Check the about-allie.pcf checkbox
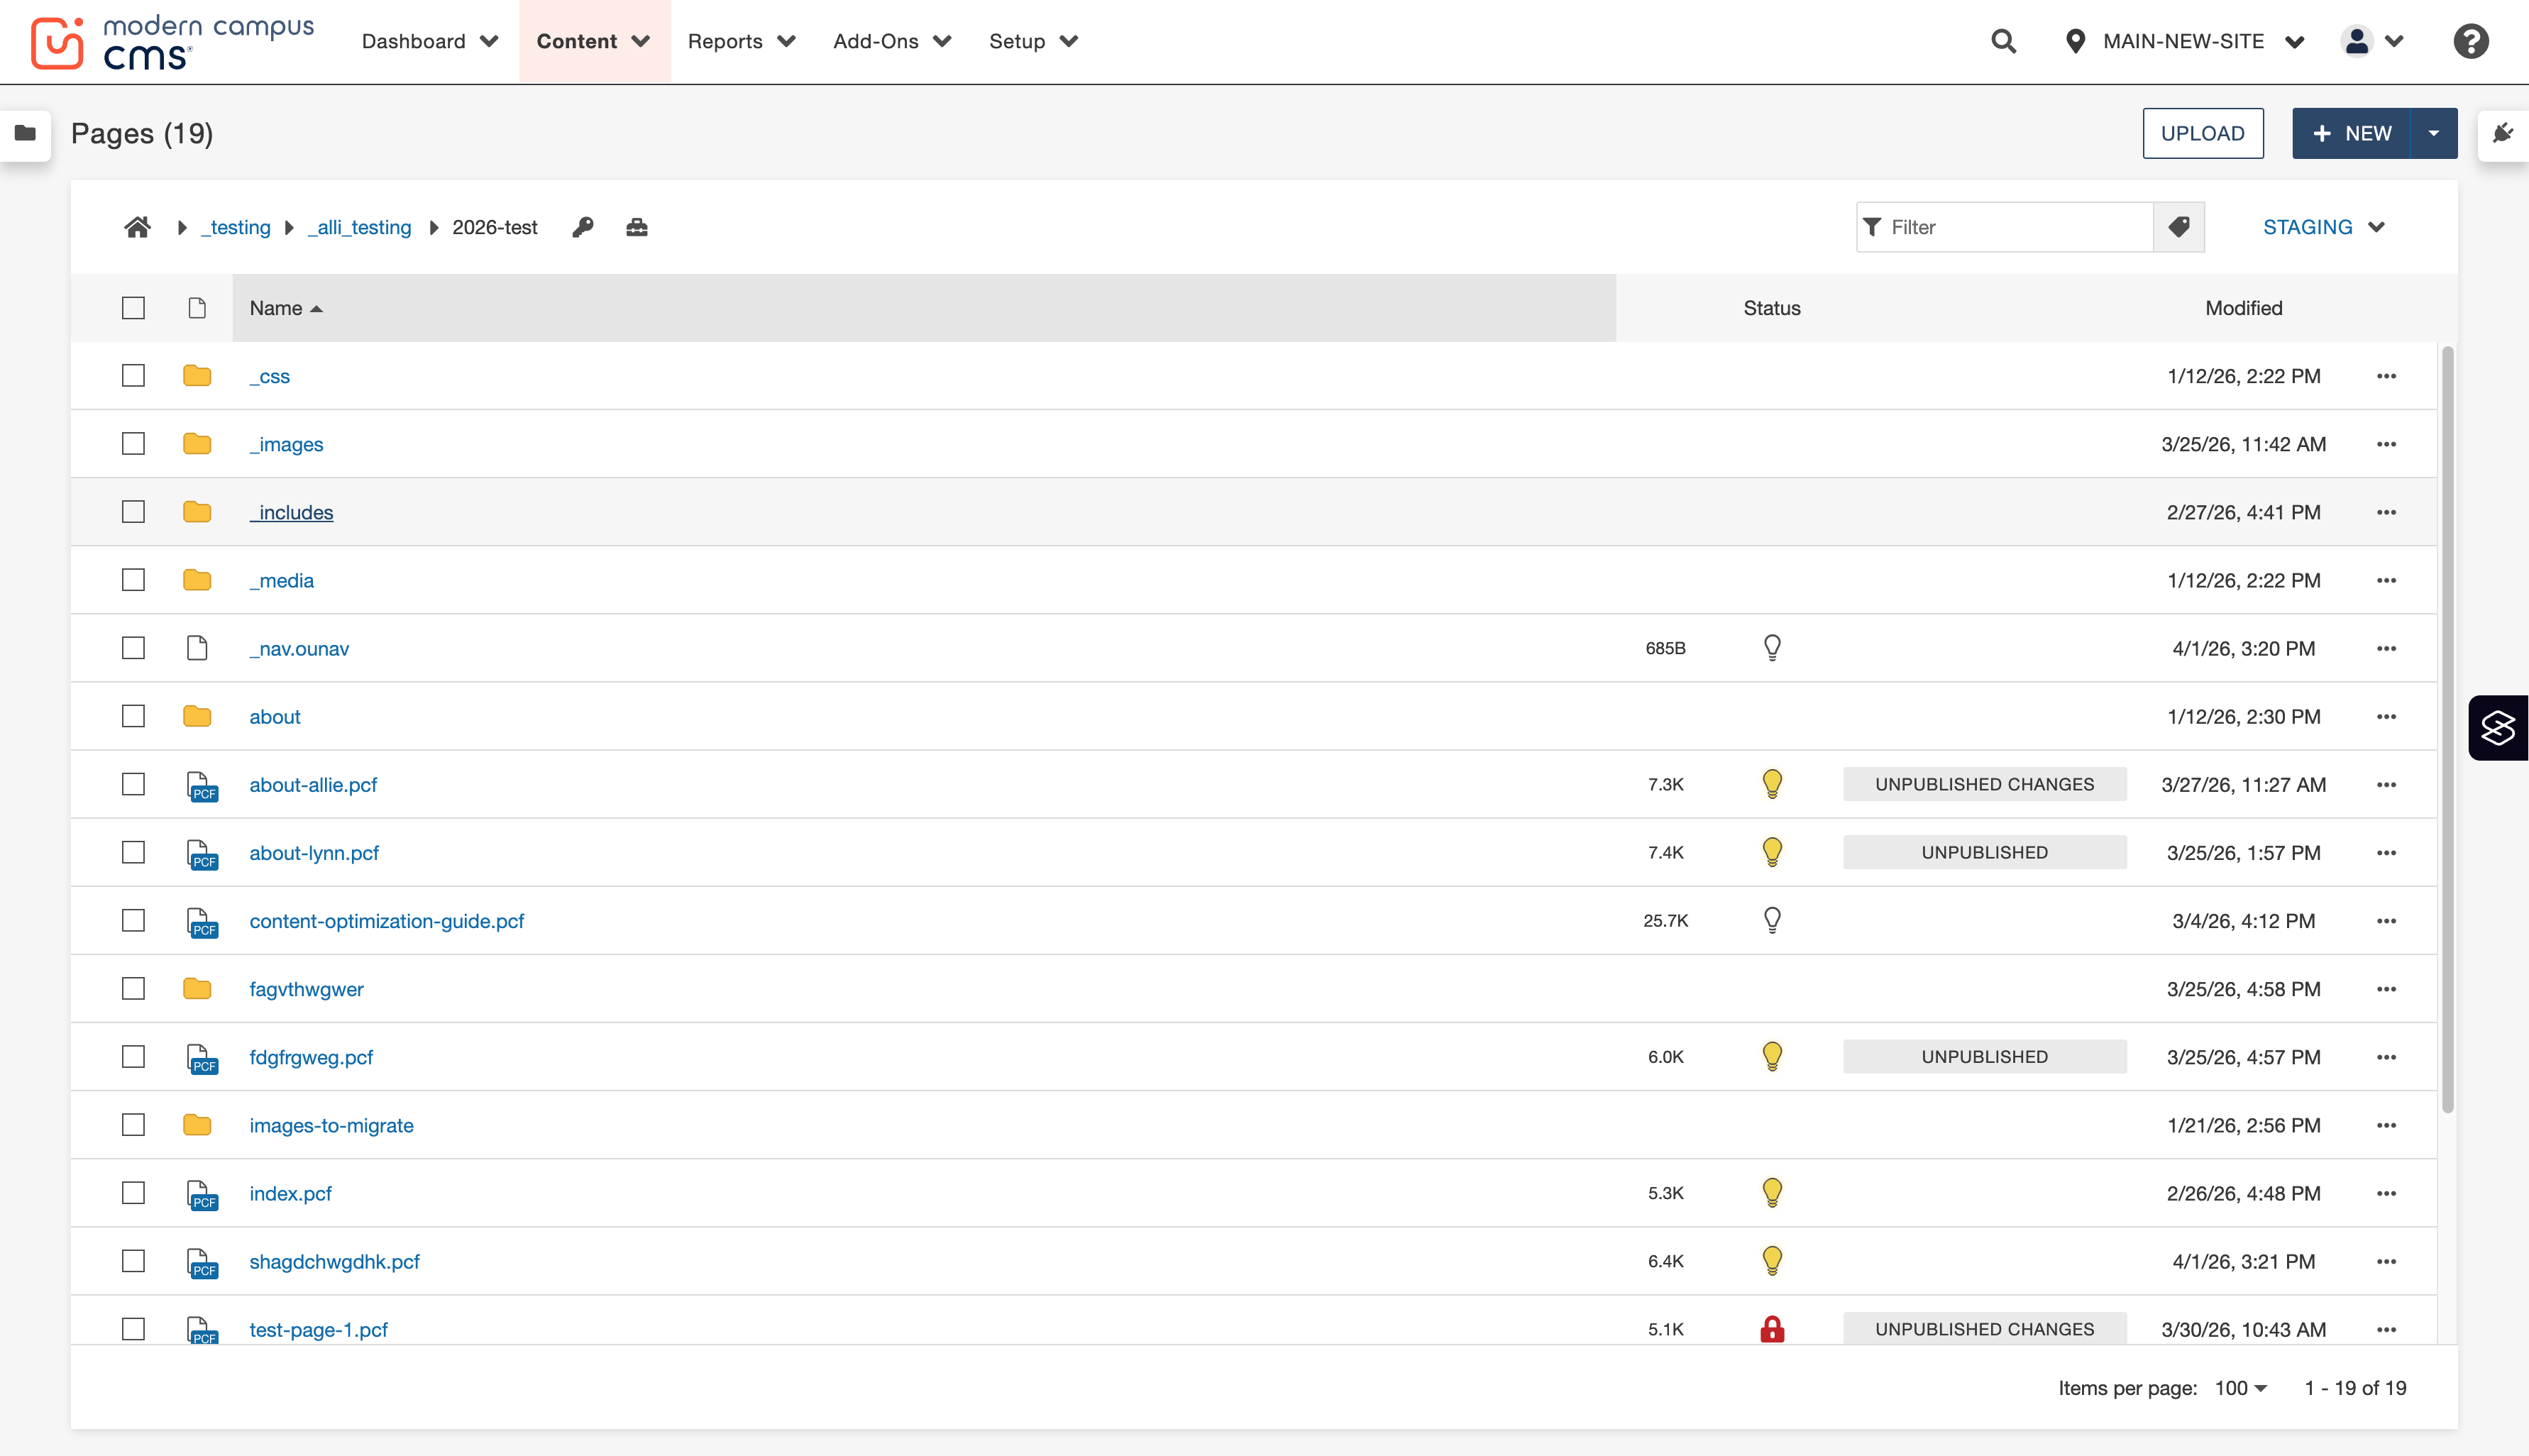Viewport: 2529px width, 1456px height. point(133,784)
